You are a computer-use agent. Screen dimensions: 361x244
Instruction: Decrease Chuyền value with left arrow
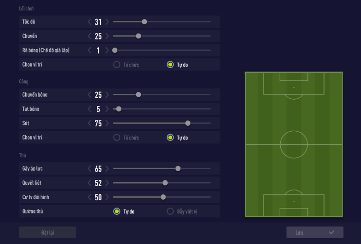pyautogui.click(x=90, y=36)
